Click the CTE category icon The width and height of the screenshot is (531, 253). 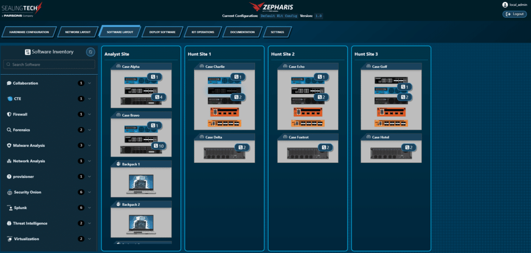click(9, 99)
